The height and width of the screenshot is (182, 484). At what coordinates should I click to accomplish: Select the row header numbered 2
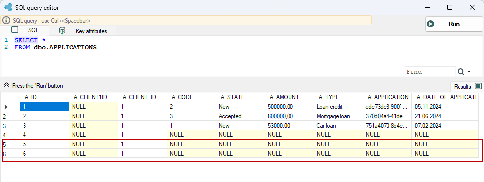coord(10,116)
